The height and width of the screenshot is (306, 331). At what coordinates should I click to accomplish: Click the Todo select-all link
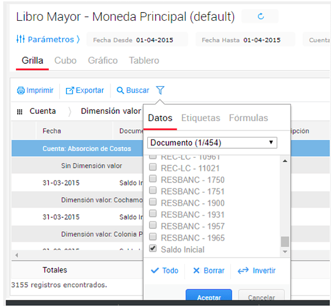click(165, 271)
